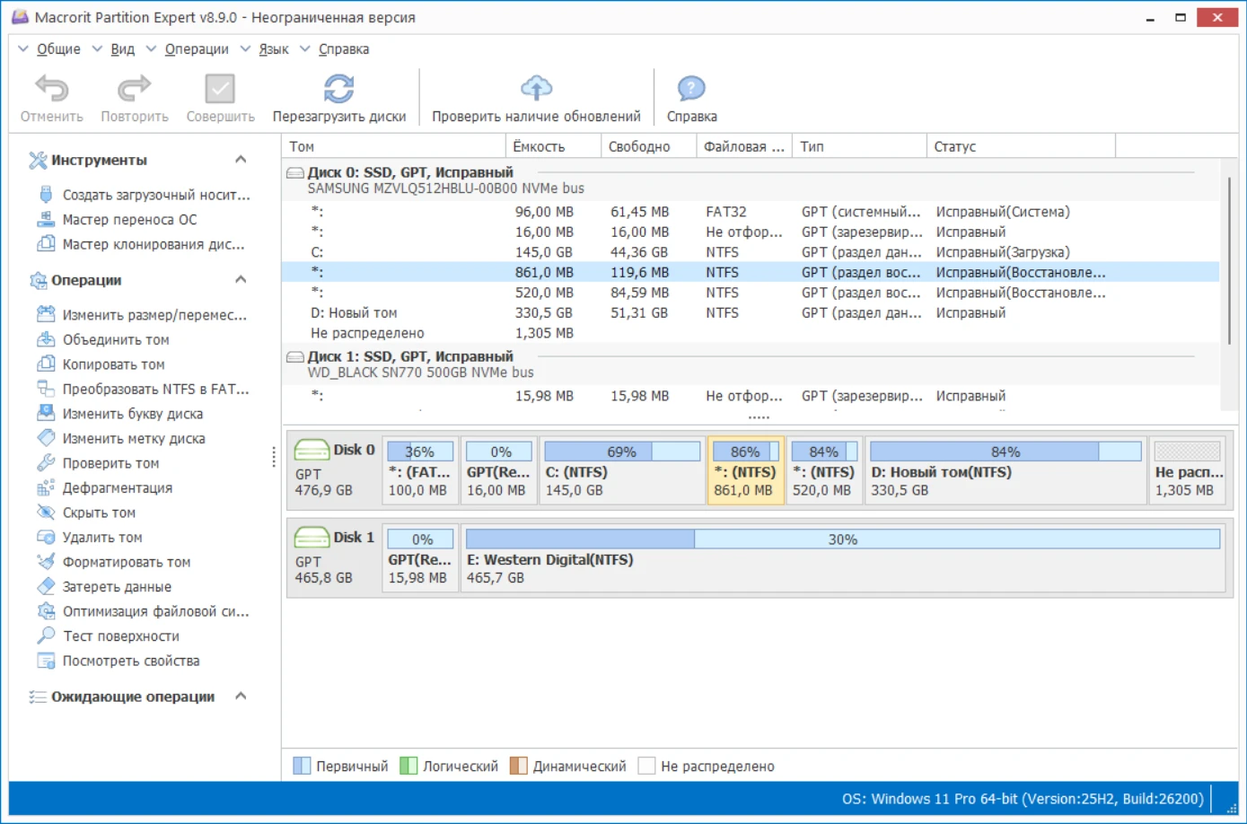
Task: Click the Redo (Повторить) toolbar icon
Action: [x=135, y=89]
